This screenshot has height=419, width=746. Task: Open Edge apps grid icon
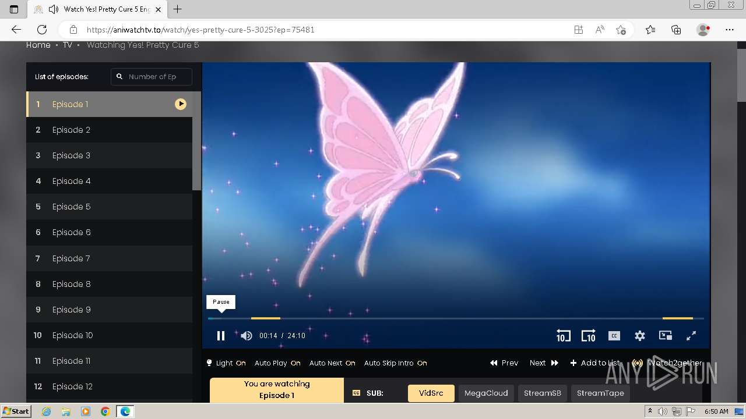pos(579,30)
